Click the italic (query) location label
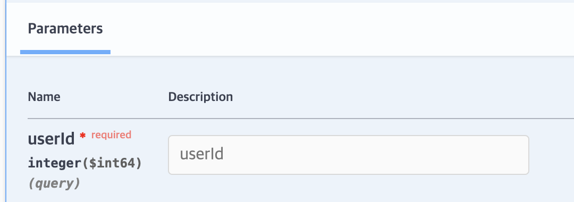Viewport: 574px width, 202px height. (54, 183)
